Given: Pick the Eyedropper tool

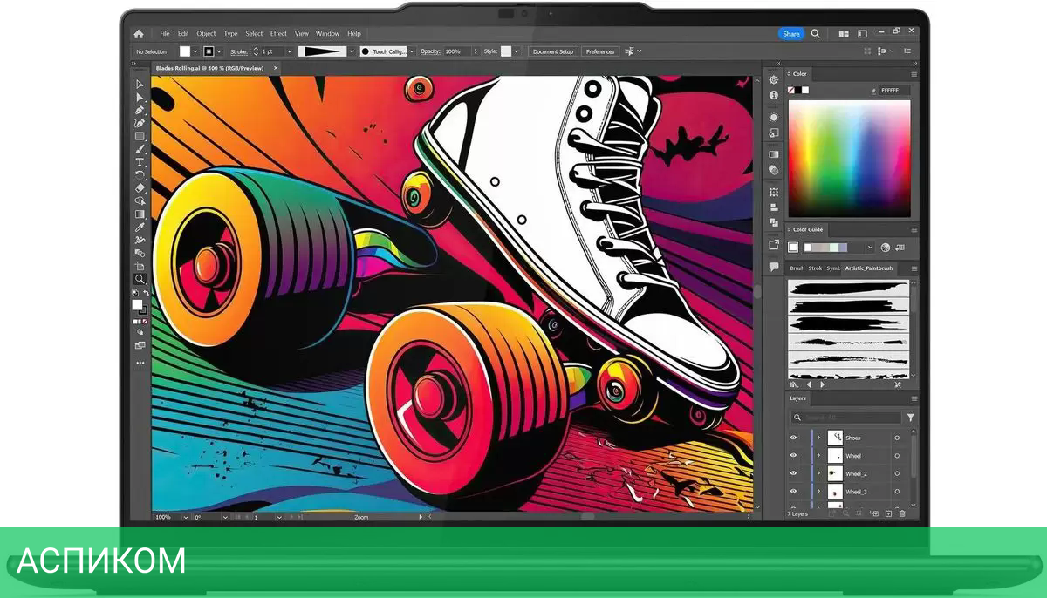Looking at the screenshot, I should pos(140,227).
